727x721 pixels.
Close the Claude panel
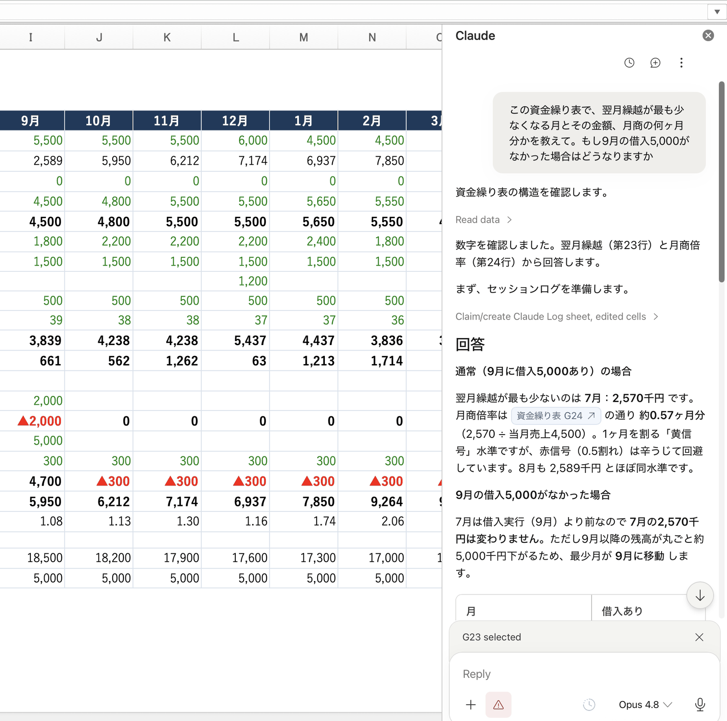[708, 35]
